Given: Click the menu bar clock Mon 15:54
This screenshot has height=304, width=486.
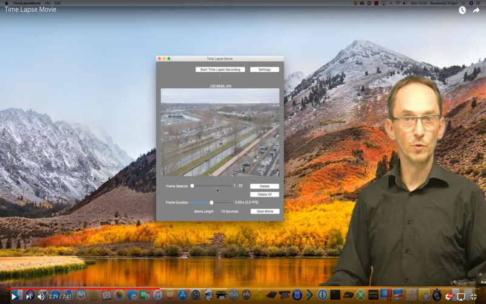Looking at the screenshot, I should pos(419,3).
